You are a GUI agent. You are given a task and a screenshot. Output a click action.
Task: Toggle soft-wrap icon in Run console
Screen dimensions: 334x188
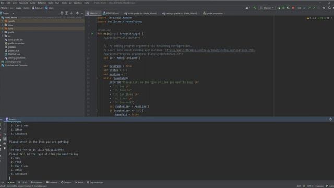5,134
